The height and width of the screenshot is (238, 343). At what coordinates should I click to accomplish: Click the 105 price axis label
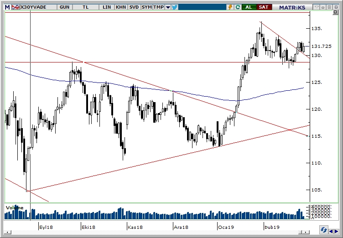pyautogui.click(x=317, y=190)
